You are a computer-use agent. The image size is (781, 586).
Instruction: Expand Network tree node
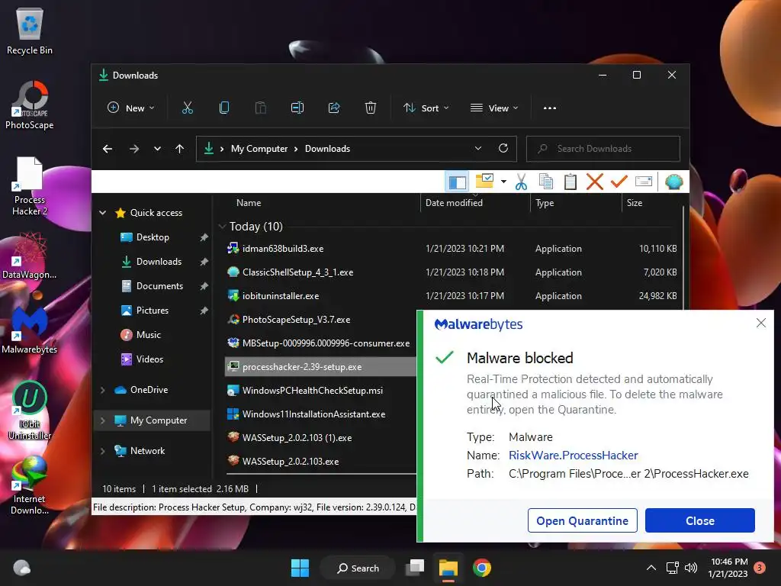coord(103,451)
